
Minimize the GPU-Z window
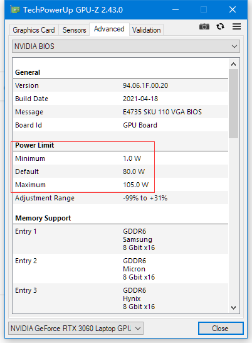click(x=176, y=9)
